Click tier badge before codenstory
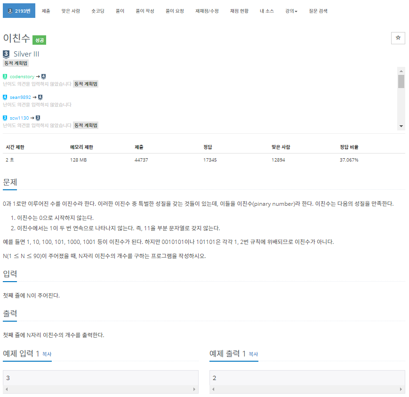This screenshot has height=397, width=409. 5,76
